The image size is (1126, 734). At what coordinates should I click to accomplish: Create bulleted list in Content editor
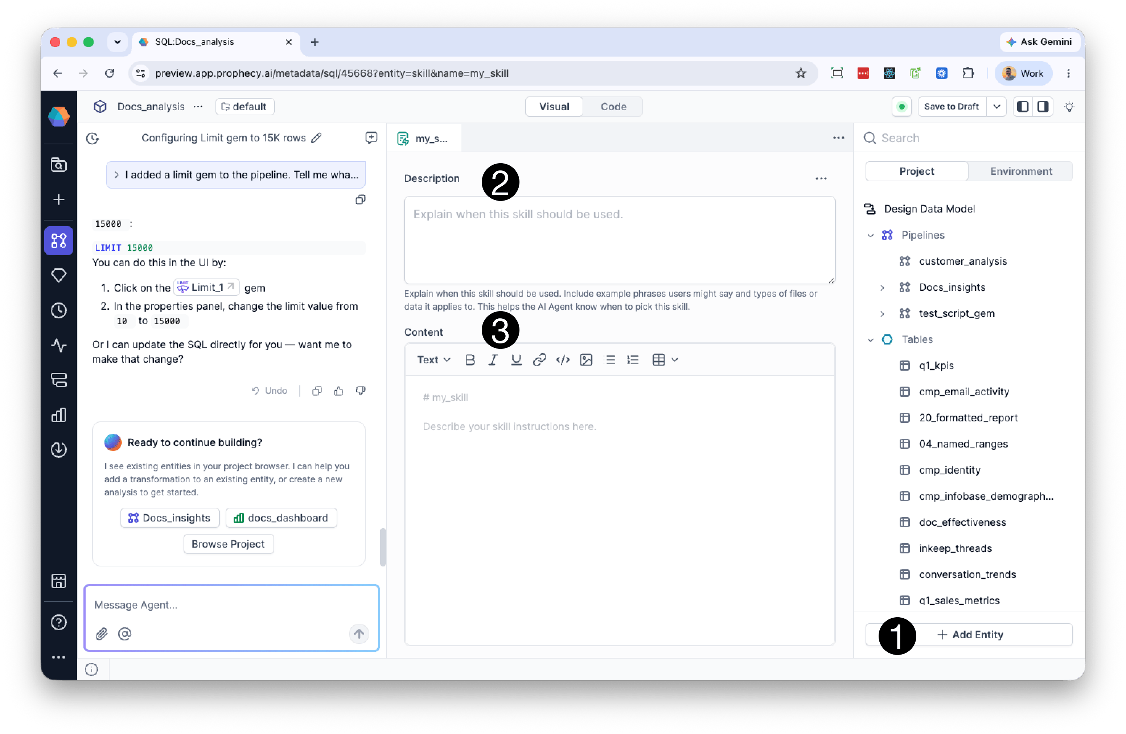pos(609,359)
